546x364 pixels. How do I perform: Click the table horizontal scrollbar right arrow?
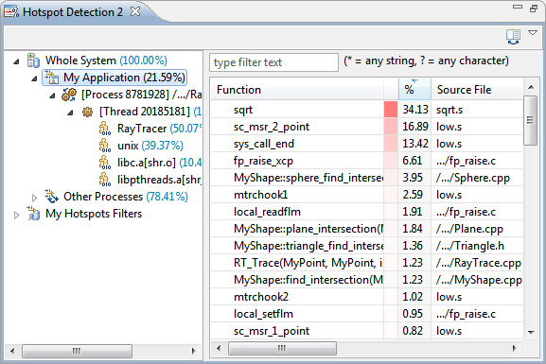coord(515,348)
